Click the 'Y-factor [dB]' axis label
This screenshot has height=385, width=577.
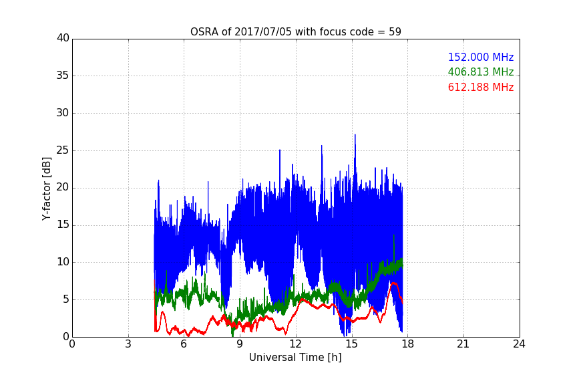(x=46, y=188)
